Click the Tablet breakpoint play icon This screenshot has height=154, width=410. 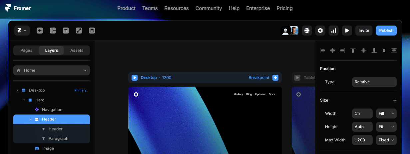[297, 78]
